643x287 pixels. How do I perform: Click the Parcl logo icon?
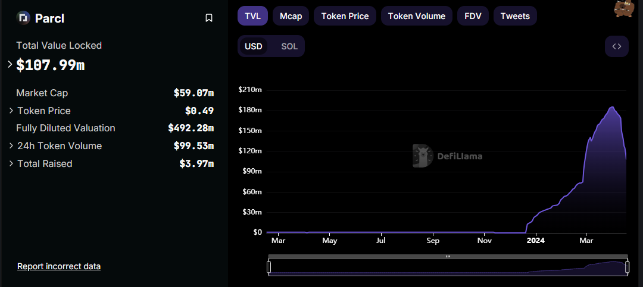click(x=23, y=18)
